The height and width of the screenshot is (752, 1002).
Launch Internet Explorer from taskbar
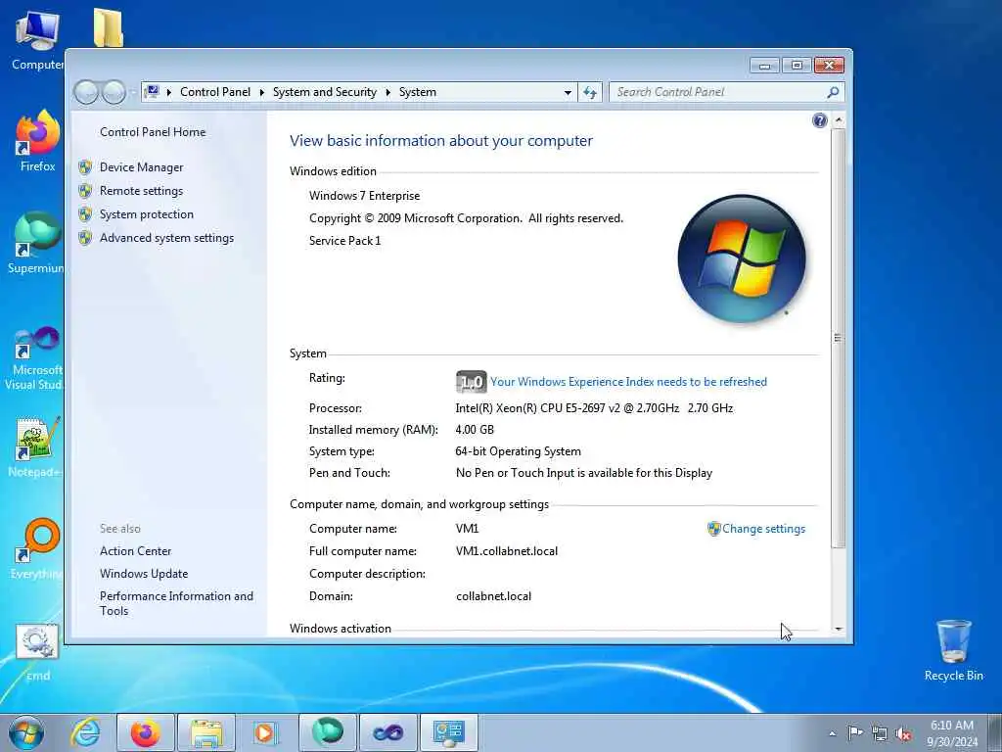86,732
